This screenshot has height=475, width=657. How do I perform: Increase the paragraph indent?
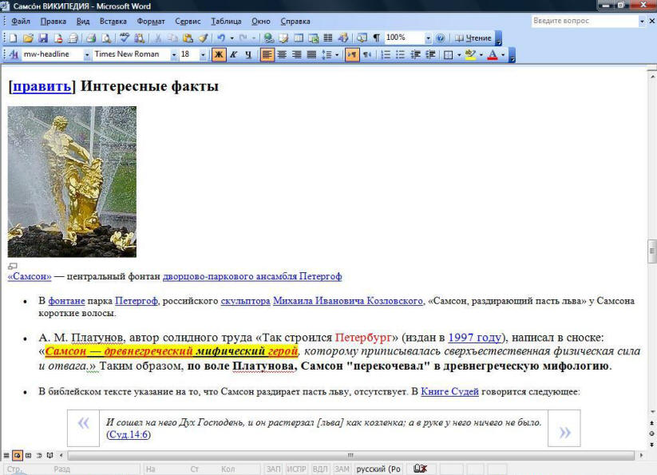pos(430,55)
